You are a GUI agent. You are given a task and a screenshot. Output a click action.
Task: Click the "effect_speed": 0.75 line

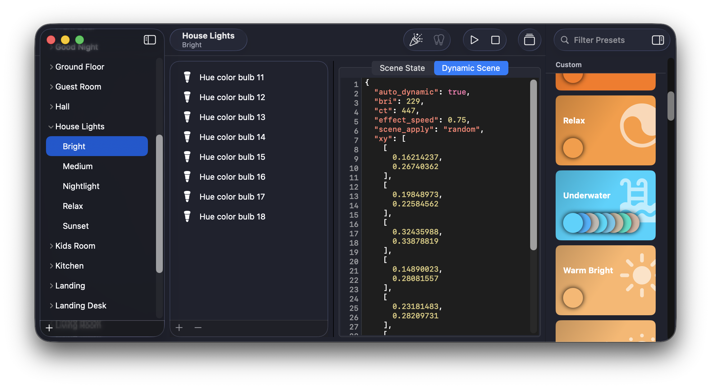coord(422,120)
